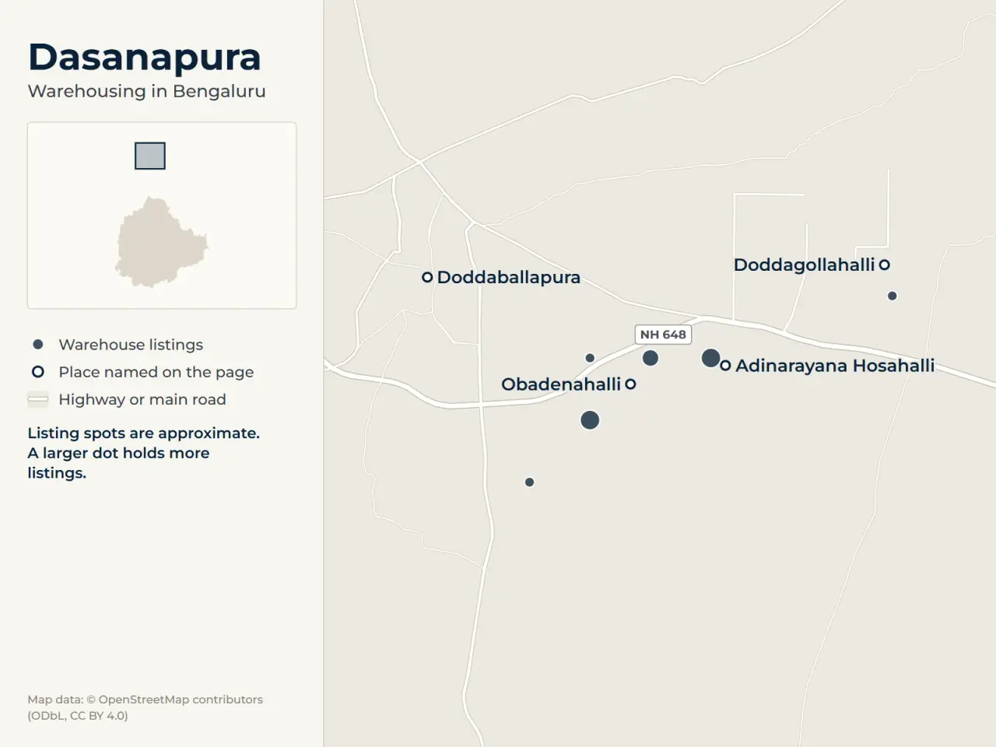Click the Doddaballapura label
The height and width of the screenshot is (747, 996).
tap(509, 278)
